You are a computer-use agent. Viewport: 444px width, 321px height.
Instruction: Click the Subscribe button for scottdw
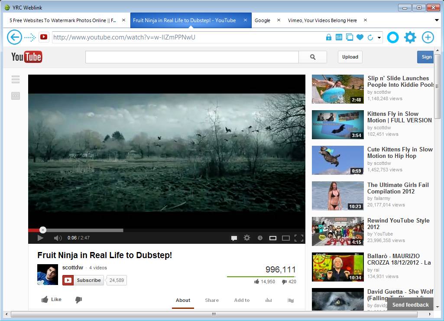pyautogui.click(x=83, y=280)
